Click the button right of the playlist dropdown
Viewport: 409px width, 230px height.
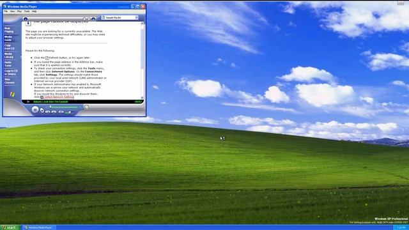point(141,18)
